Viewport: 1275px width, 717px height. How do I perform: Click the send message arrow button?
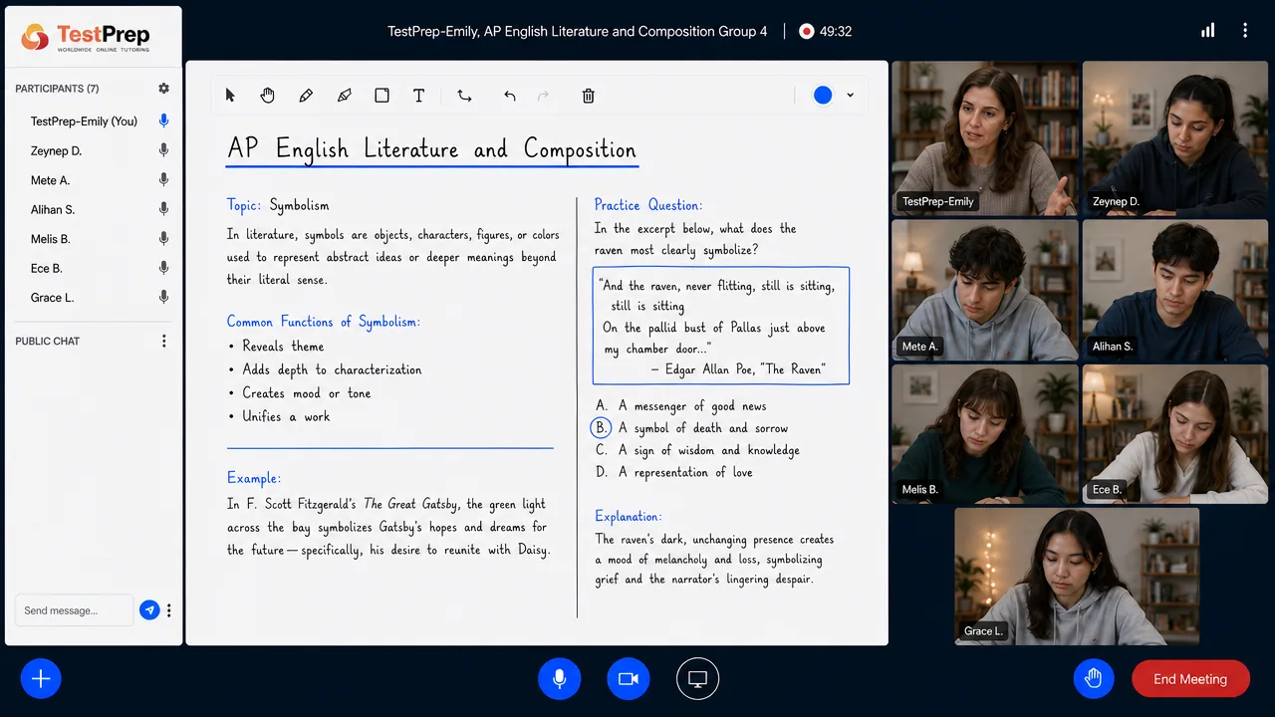(149, 610)
